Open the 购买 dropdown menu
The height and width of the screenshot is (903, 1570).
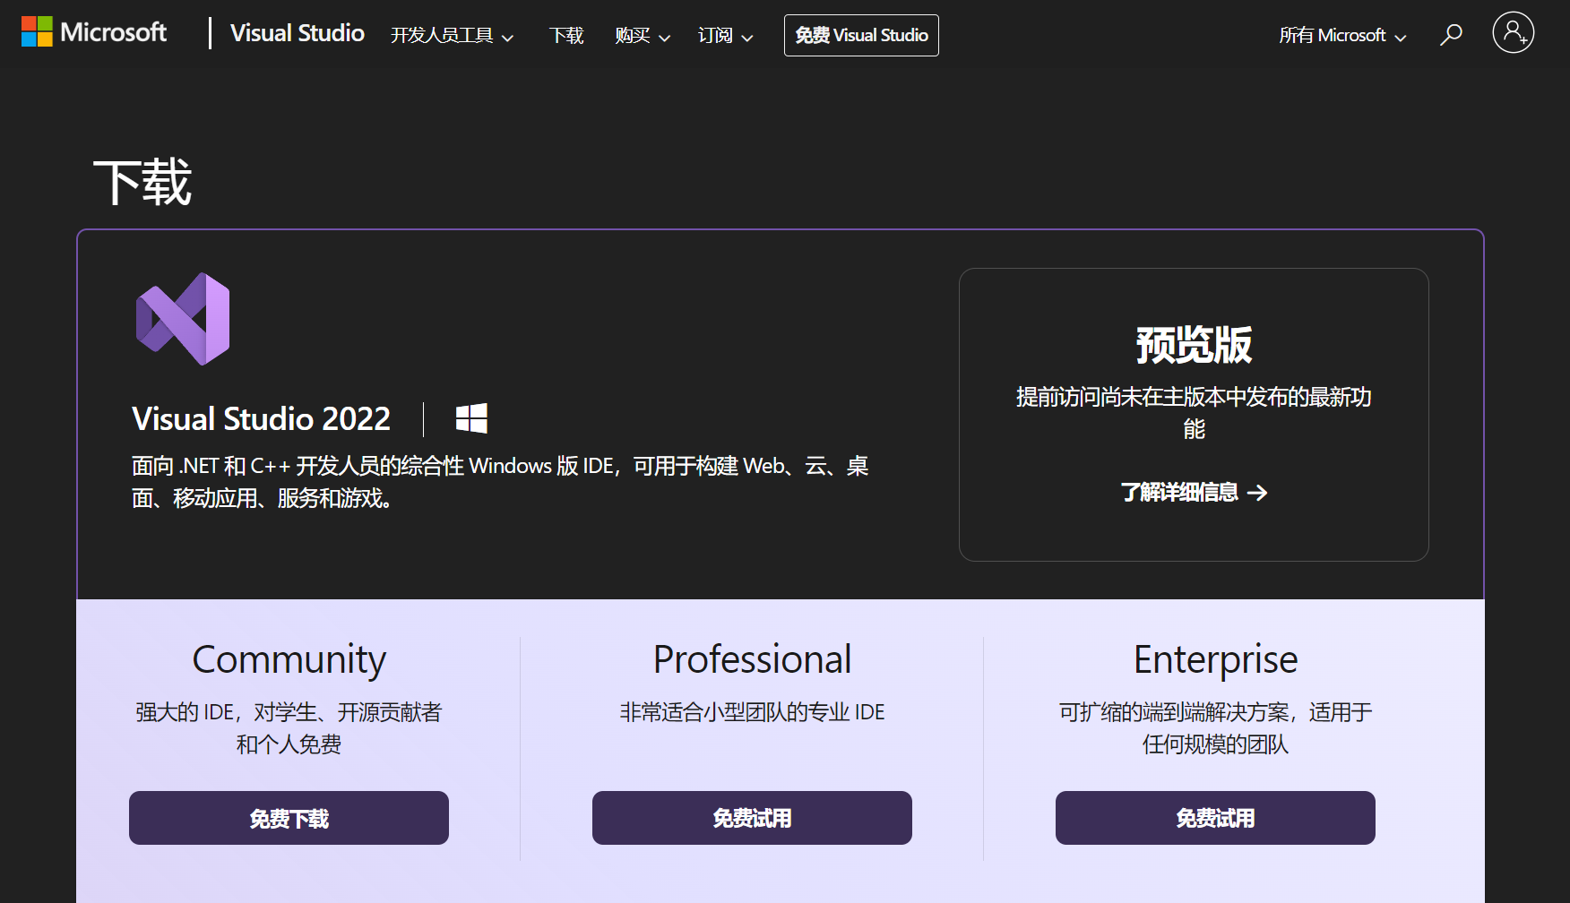point(641,36)
